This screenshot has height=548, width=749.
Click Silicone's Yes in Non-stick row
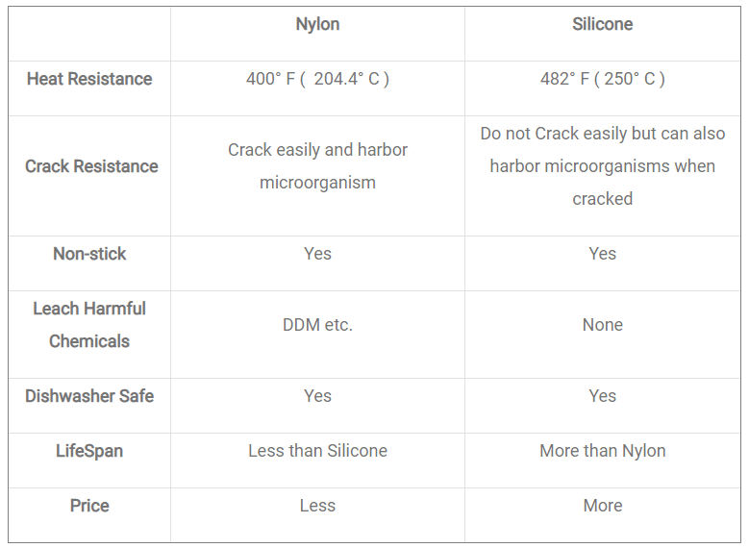pyautogui.click(x=602, y=254)
